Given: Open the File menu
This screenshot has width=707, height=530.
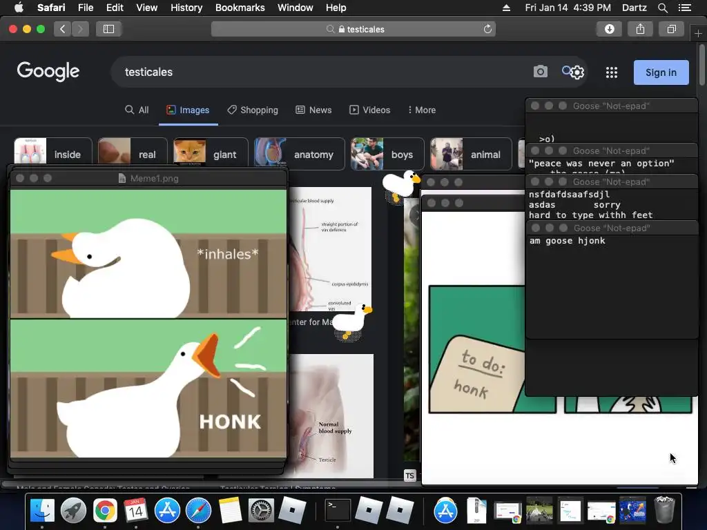Looking at the screenshot, I should click(x=86, y=8).
